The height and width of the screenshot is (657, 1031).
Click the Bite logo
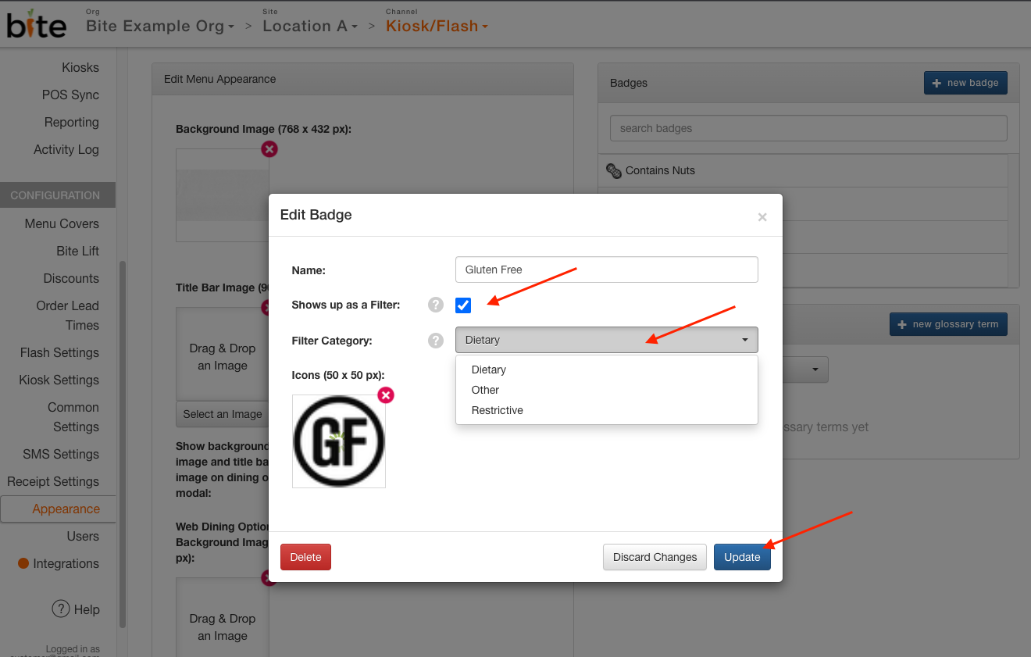[x=37, y=24]
